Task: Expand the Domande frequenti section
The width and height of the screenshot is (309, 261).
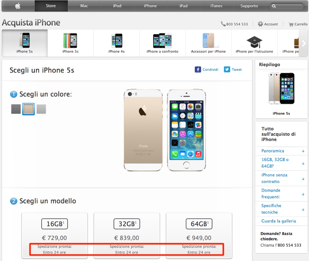Action: click(x=282, y=194)
